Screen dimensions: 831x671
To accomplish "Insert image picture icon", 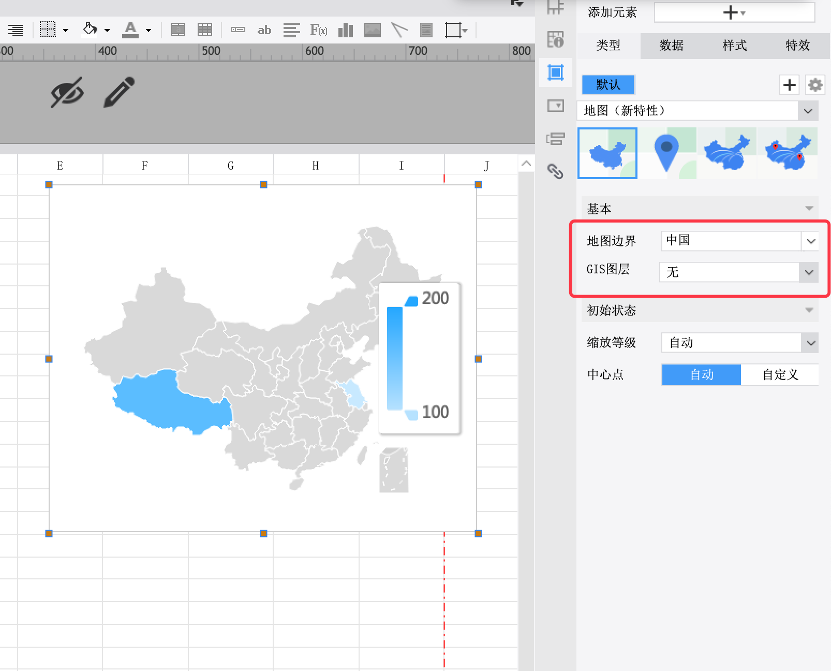I will 373,30.
